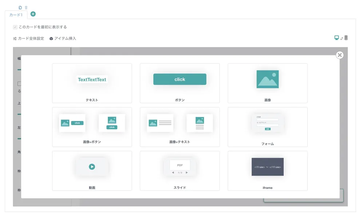This screenshot has width=364, height=219.
Task: Choose the 動画 item card
Action: point(92,171)
